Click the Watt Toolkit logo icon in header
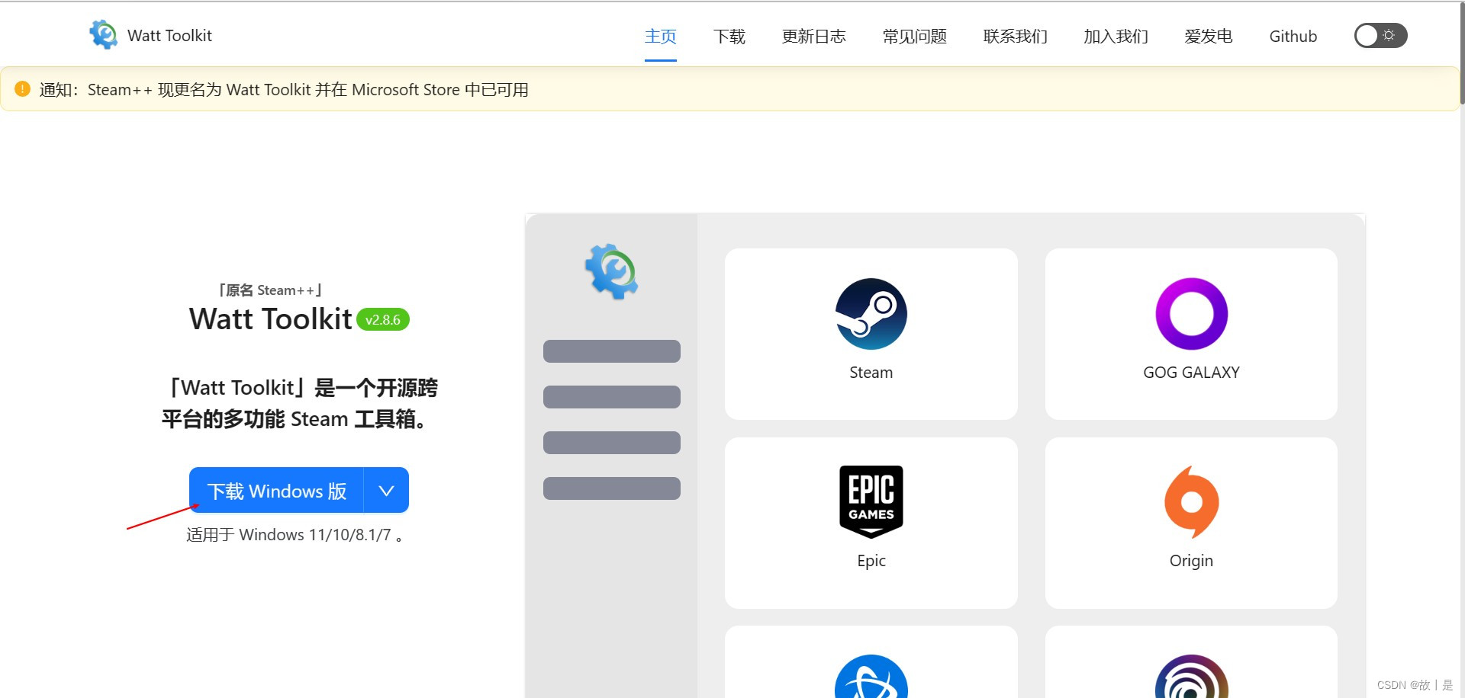1465x698 pixels. (103, 35)
